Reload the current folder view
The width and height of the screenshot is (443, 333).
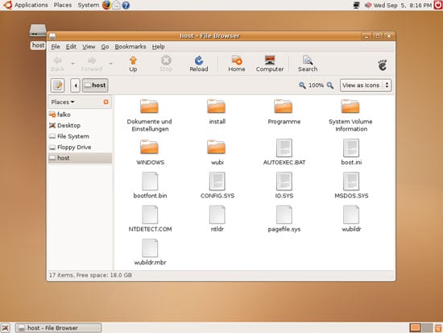click(x=199, y=64)
